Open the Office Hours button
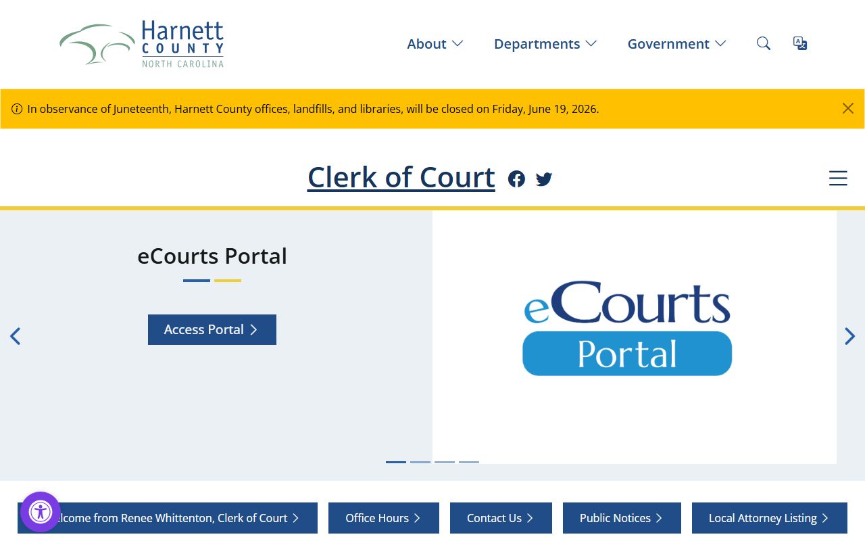Viewport: 865px width, 541px height. pyautogui.click(x=384, y=518)
